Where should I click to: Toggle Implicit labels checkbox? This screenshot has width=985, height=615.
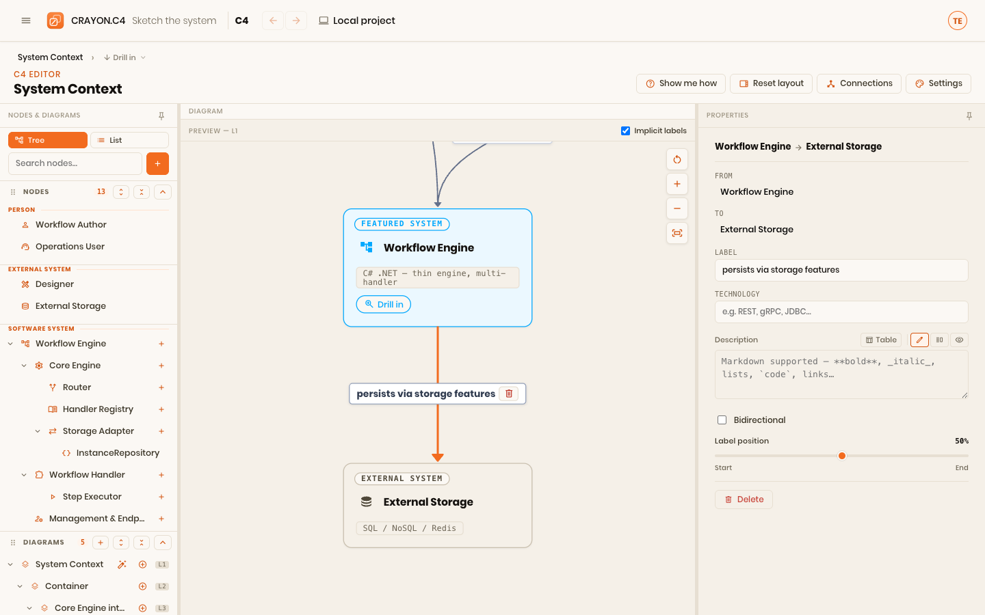click(x=625, y=131)
